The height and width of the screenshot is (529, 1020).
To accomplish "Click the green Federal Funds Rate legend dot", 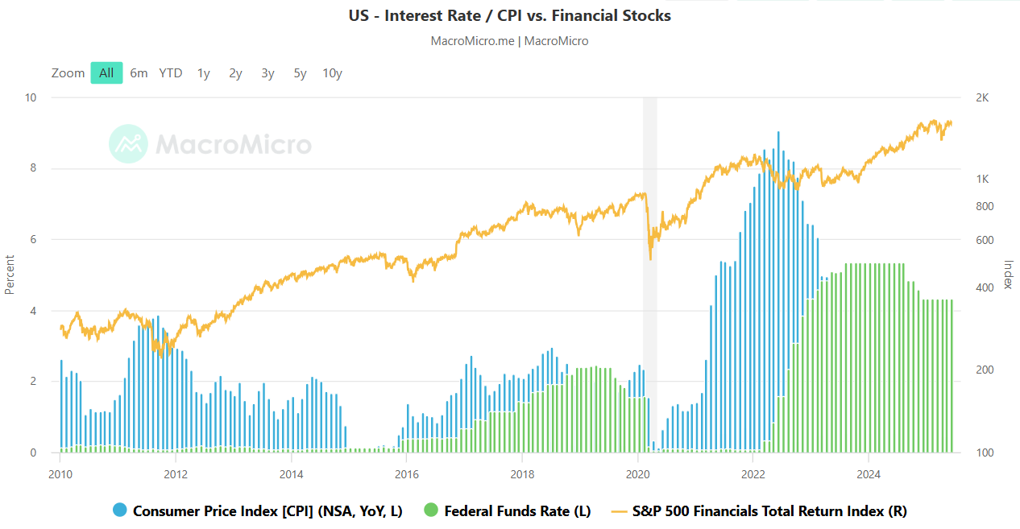I will click(x=431, y=510).
